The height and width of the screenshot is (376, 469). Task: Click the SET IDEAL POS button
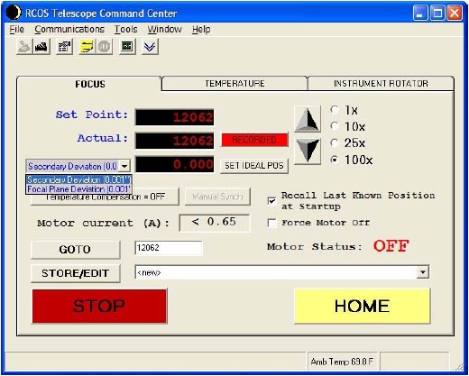tap(254, 166)
